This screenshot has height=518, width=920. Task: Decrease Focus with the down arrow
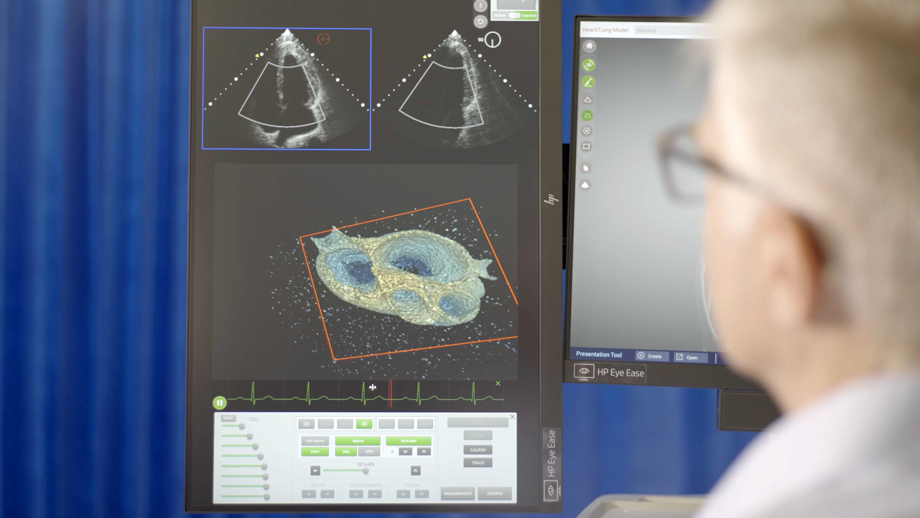coord(403,494)
